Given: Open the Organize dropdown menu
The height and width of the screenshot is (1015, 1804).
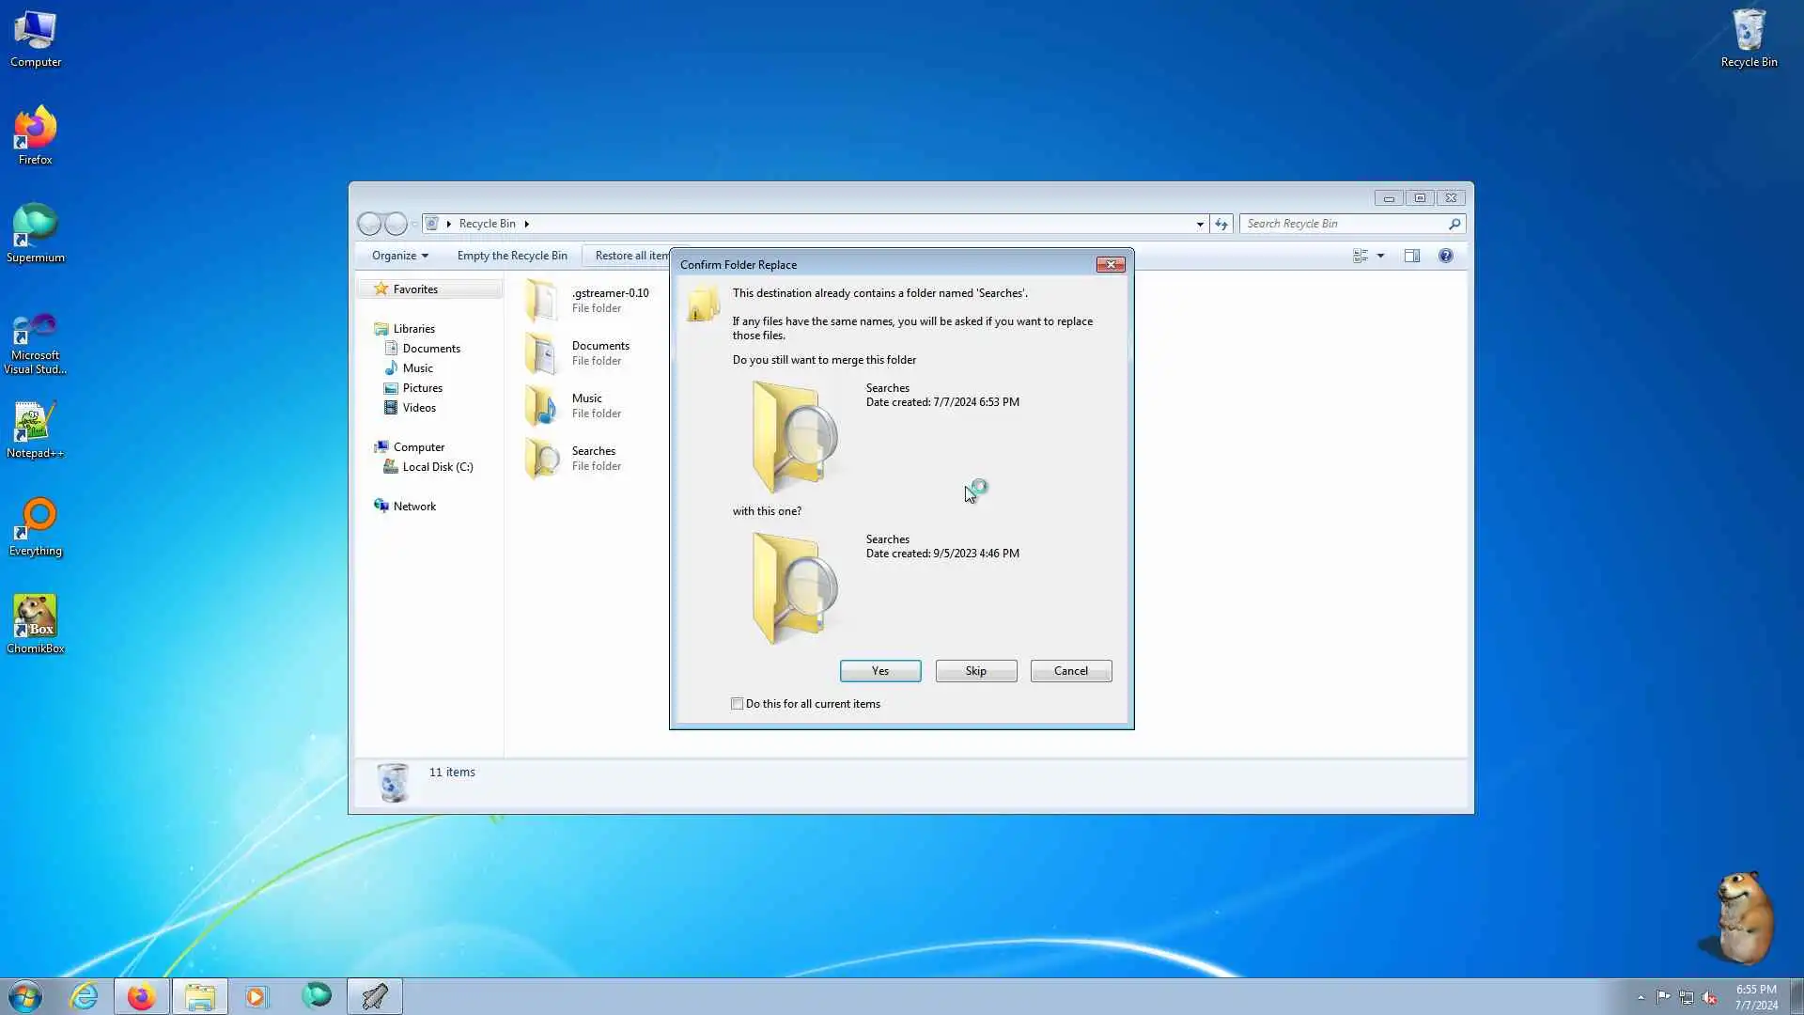Looking at the screenshot, I should click(x=399, y=256).
